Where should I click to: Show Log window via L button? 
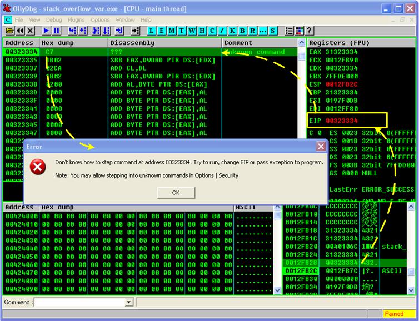(x=152, y=31)
